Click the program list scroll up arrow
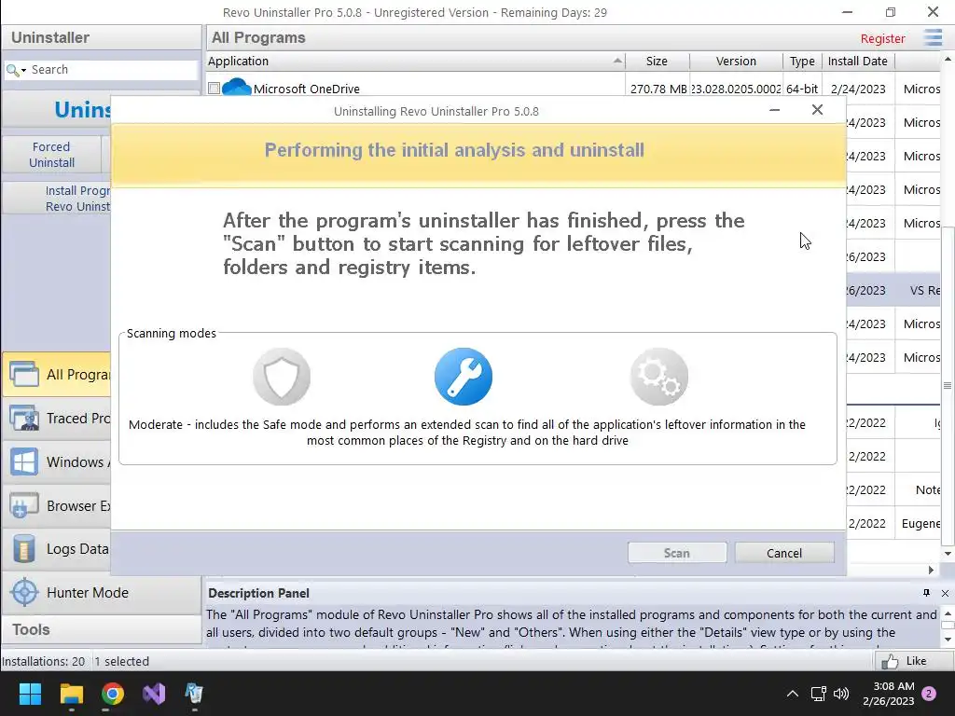Image resolution: width=955 pixels, height=716 pixels. click(948, 59)
